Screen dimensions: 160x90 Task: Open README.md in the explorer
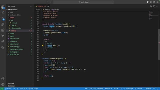(x=20, y=54)
